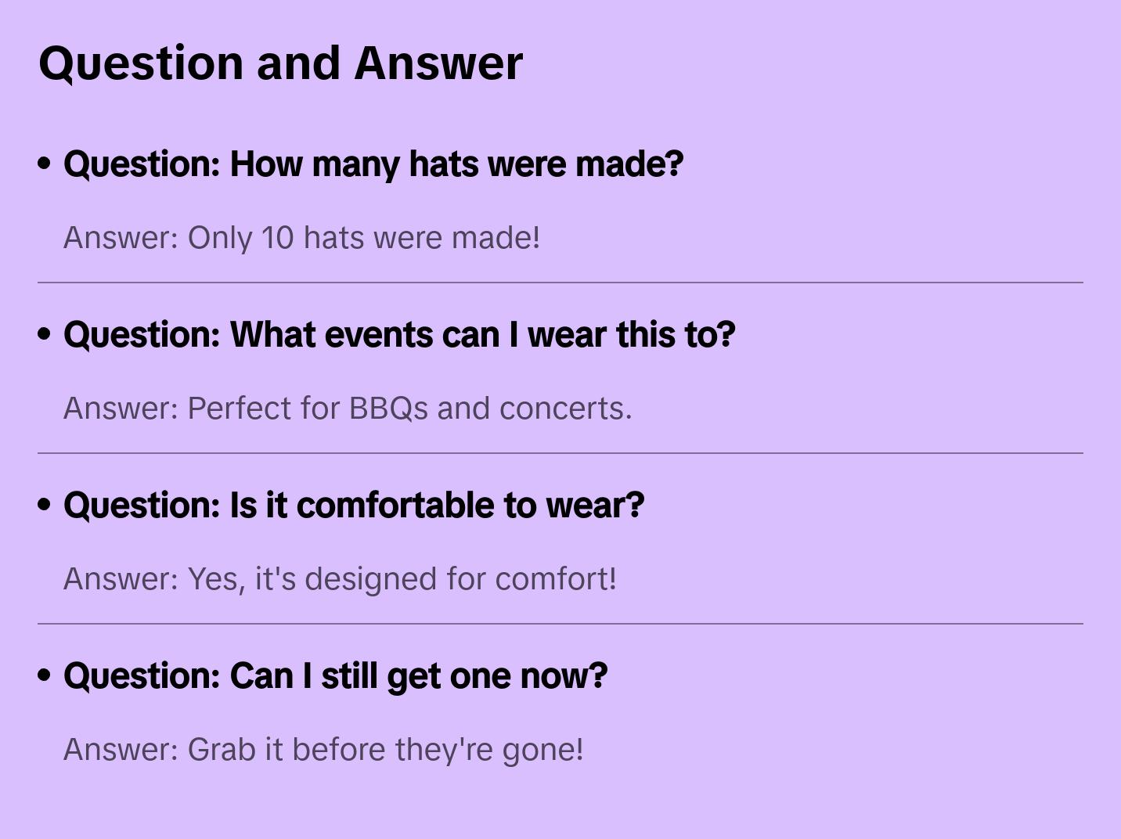Screen dimensions: 1121x839
Task: Click the bullet before the get one question
Action: [44, 675]
